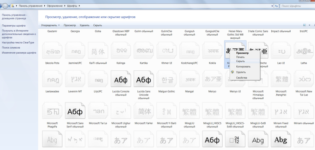
Task: Select the Kalinga font icon
Action: click(x=121, y=50)
